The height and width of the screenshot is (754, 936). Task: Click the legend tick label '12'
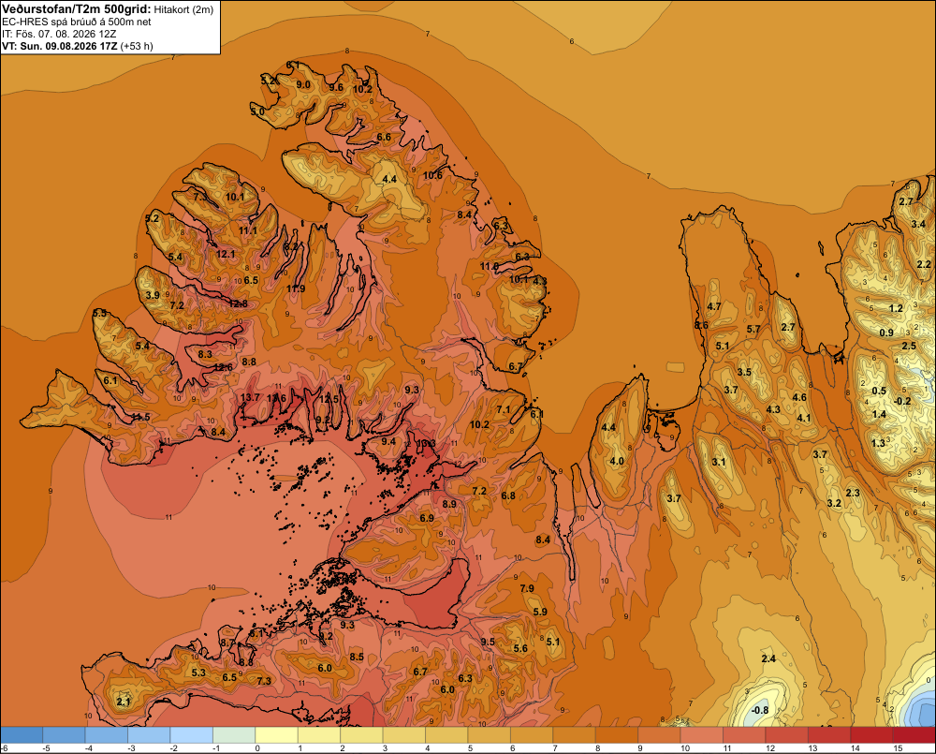click(x=770, y=748)
